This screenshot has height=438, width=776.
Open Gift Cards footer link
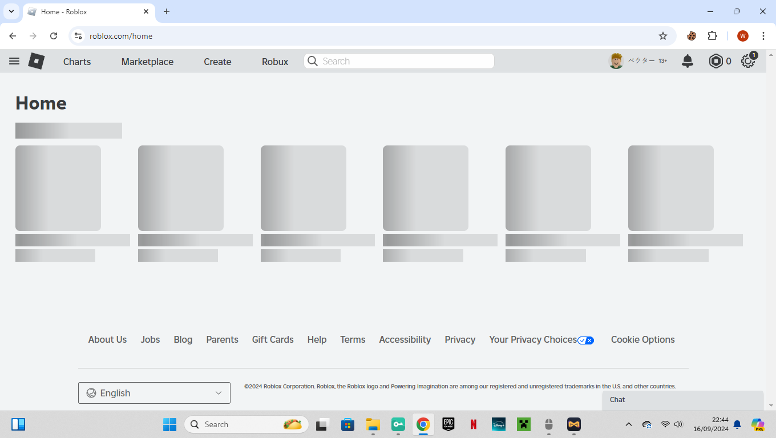coord(273,339)
